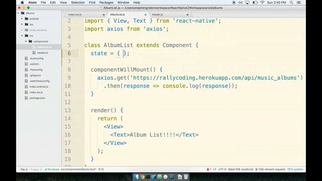Viewport: 322px width, 181px height.
Task: Expand the ios folder
Action: [x=22, y=25]
